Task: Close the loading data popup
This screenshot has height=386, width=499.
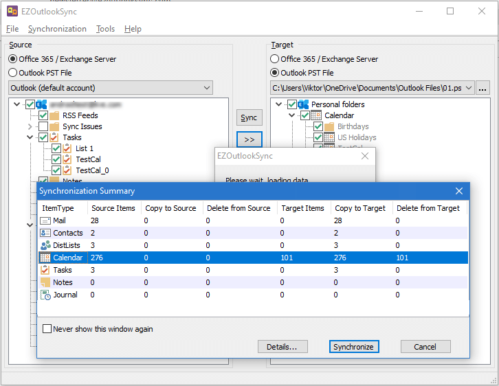Action: coord(365,156)
